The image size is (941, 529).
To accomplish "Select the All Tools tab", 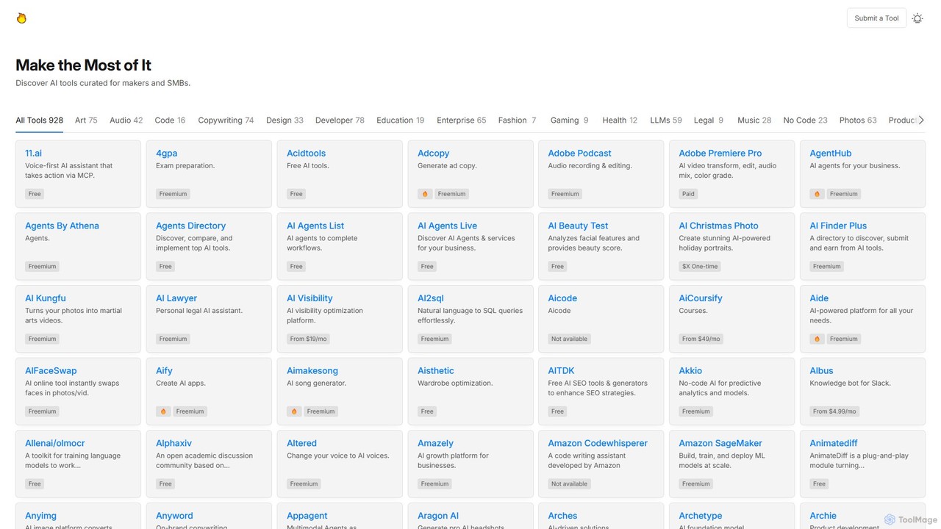I will 40,120.
